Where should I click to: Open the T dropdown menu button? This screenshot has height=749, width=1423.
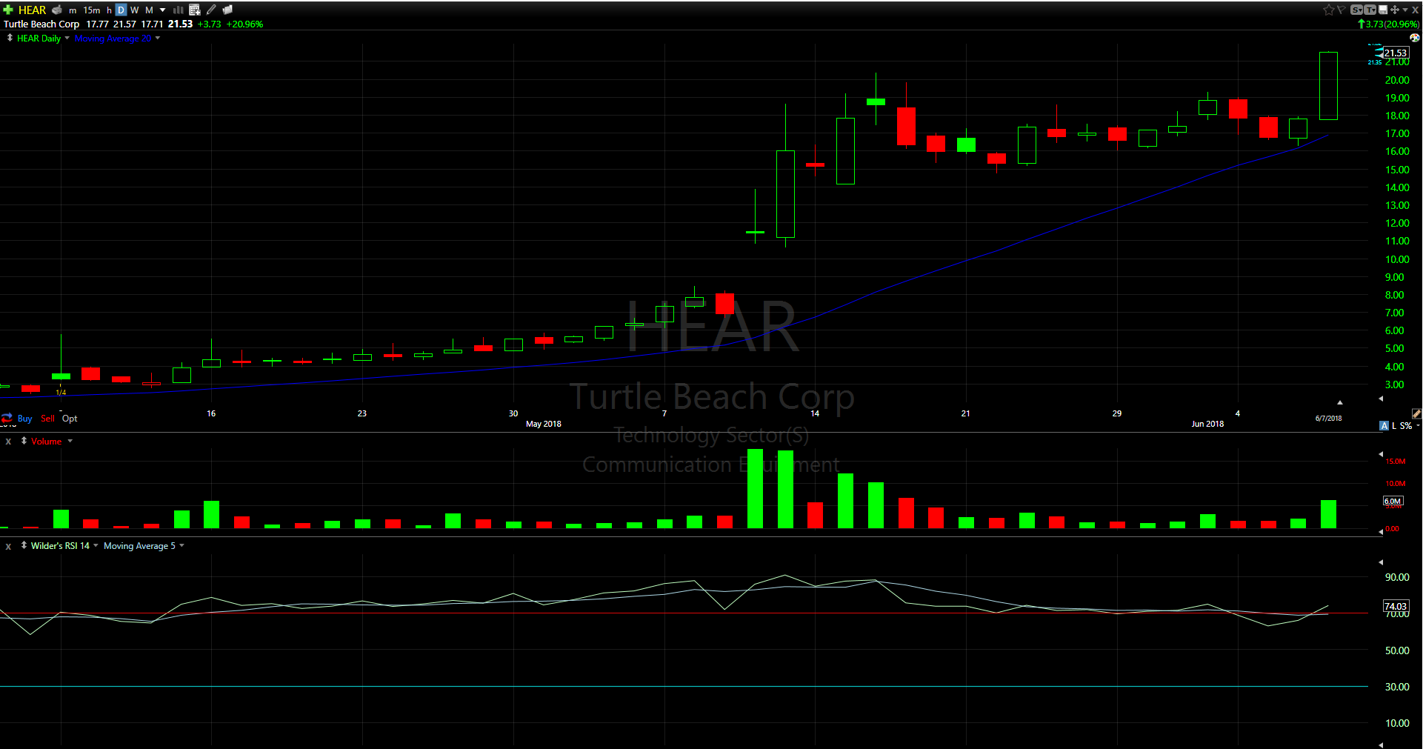pyautogui.click(x=1370, y=10)
